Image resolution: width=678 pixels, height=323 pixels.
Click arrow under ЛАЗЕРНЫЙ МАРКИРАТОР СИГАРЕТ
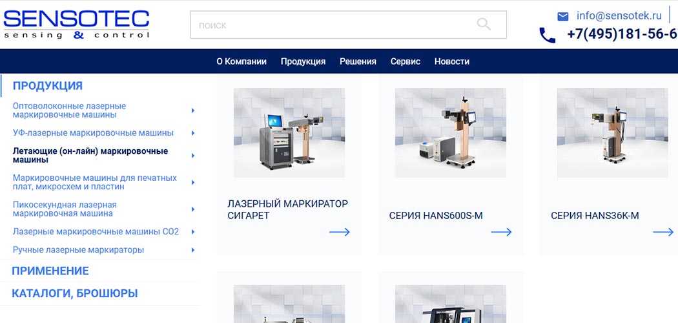340,232
